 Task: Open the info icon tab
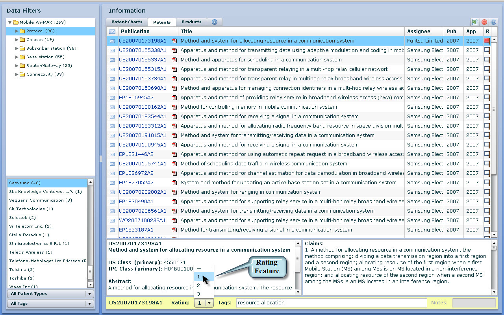(214, 22)
